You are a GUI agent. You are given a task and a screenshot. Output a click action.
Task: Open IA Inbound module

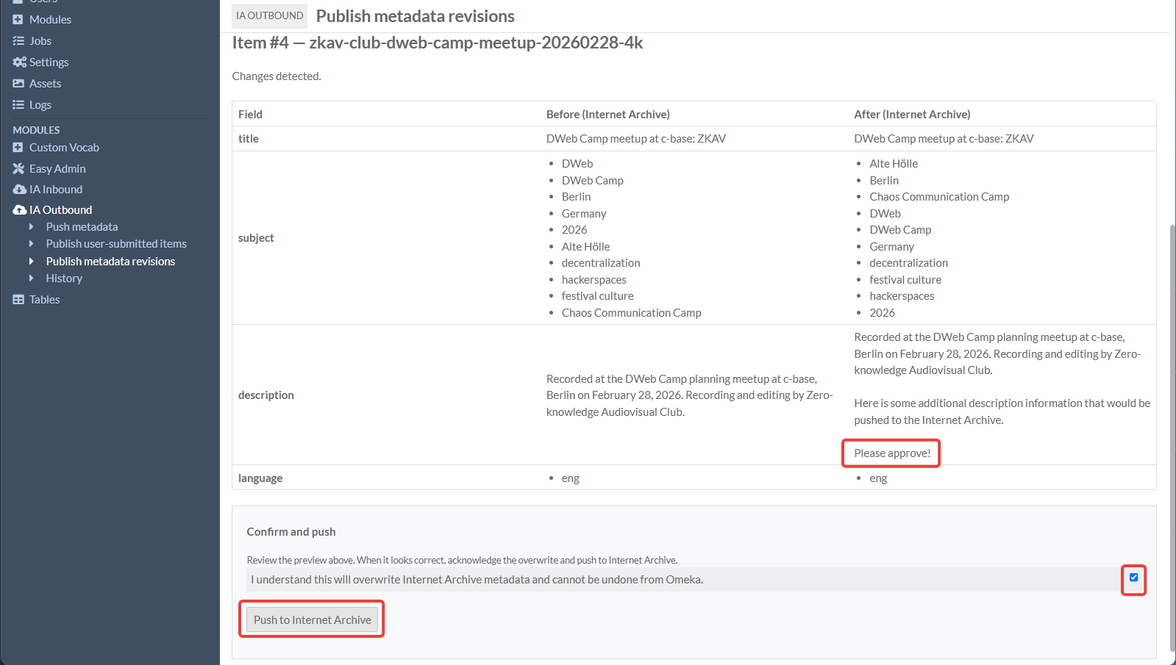pyautogui.click(x=56, y=190)
